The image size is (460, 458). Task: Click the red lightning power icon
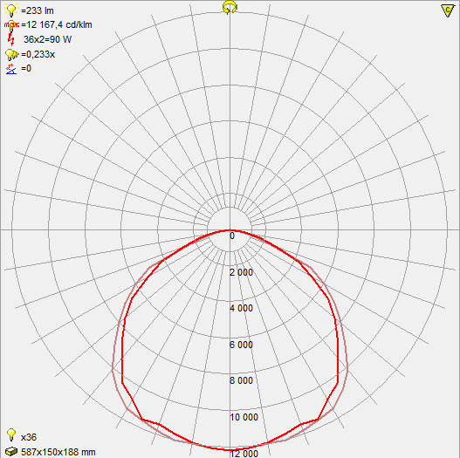11,39
